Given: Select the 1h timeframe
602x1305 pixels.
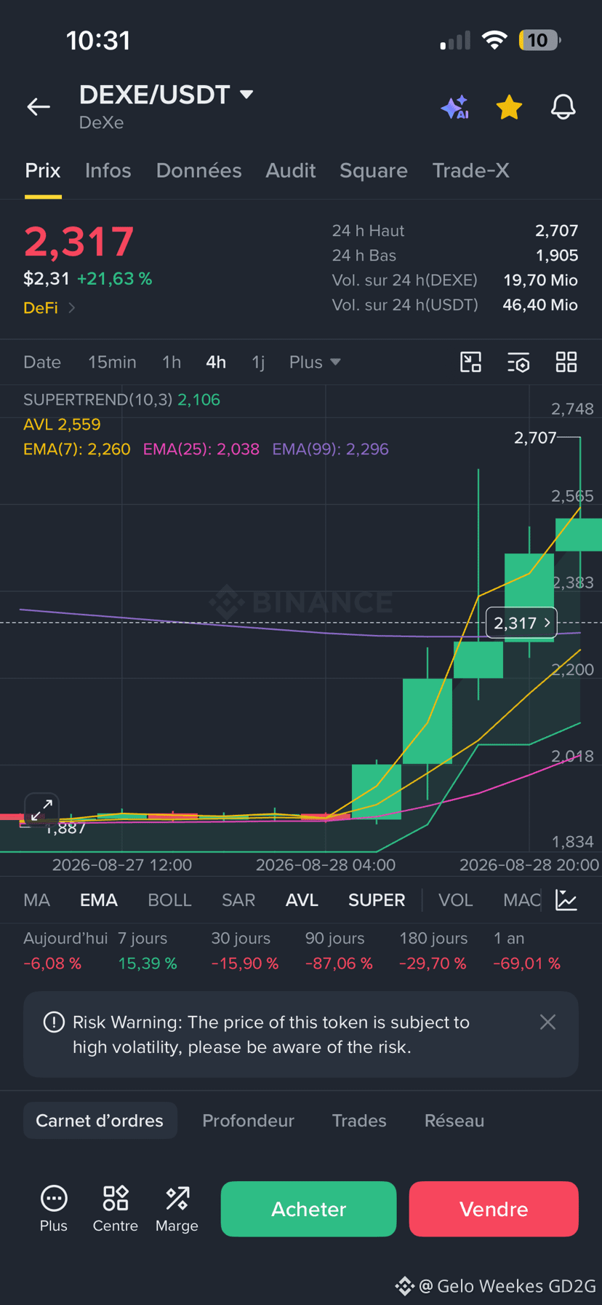Looking at the screenshot, I should 172,362.
